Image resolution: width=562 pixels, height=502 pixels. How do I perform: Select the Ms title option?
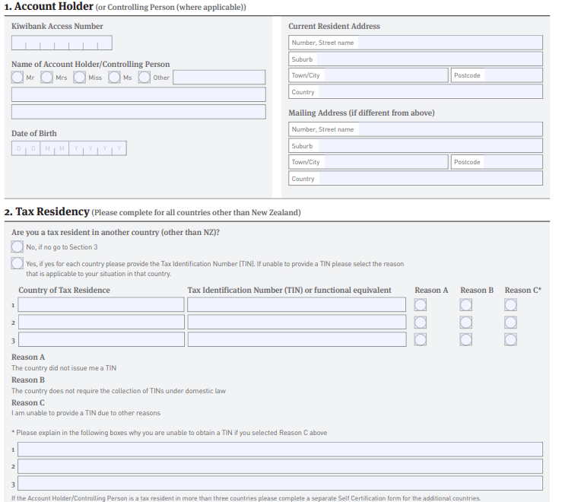point(114,77)
